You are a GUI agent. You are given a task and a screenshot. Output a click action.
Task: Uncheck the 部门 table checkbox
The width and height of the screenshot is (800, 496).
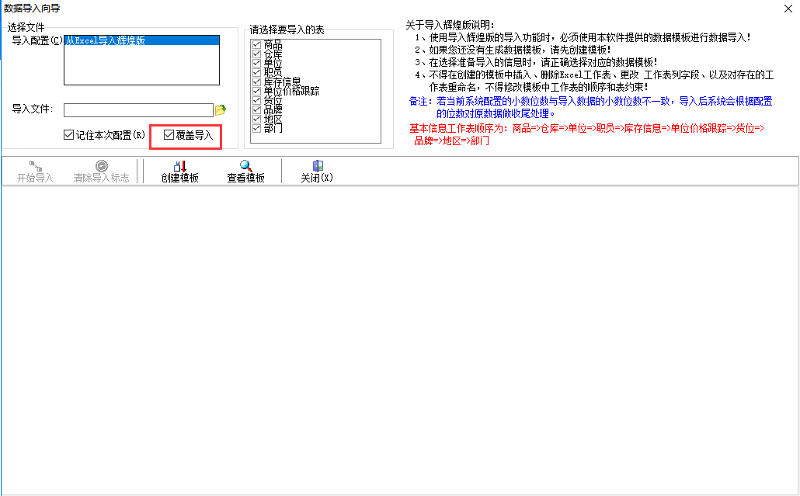click(x=257, y=128)
